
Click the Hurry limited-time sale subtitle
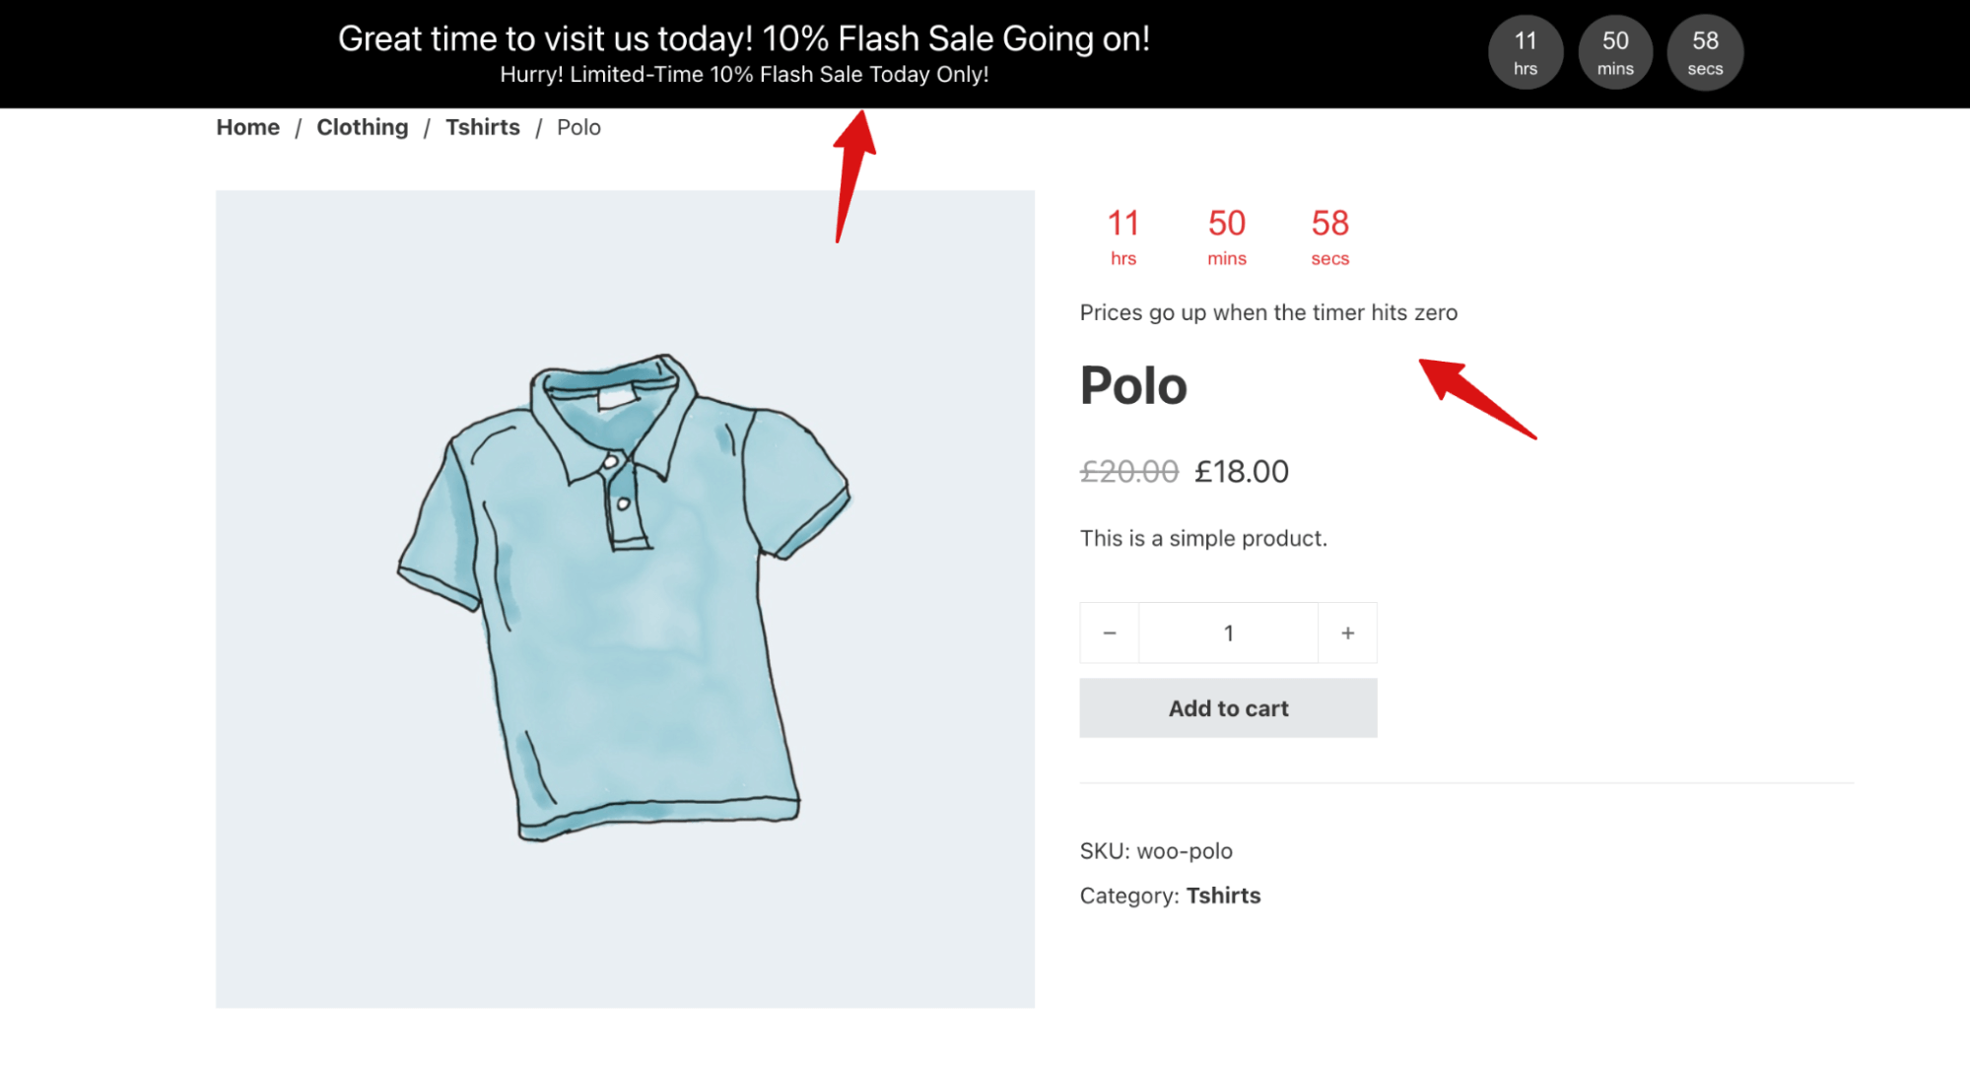coord(744,74)
